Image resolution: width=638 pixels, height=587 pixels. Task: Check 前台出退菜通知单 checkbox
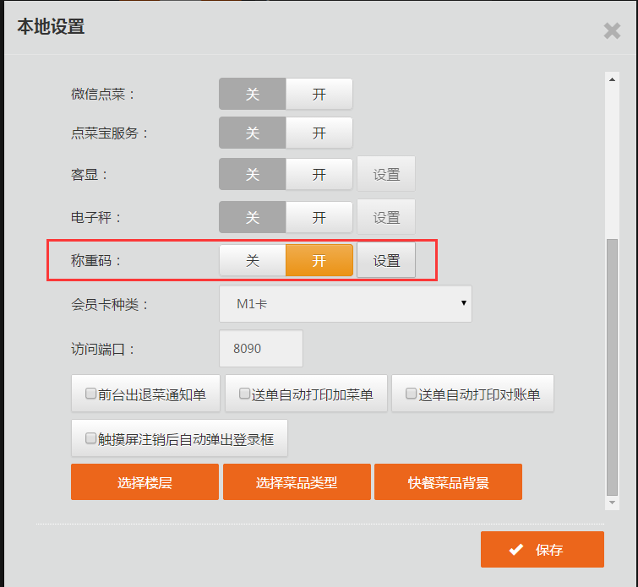click(x=90, y=394)
